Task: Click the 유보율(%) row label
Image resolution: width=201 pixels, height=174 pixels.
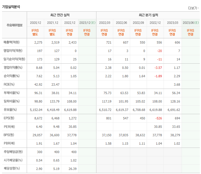Action: (10, 110)
